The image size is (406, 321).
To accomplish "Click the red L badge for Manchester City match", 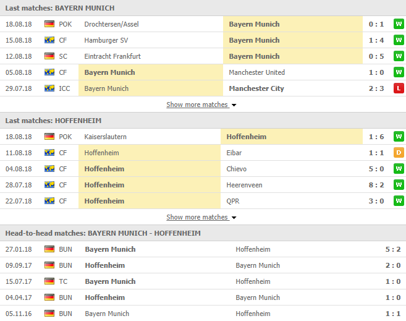I will pyautogui.click(x=399, y=88).
